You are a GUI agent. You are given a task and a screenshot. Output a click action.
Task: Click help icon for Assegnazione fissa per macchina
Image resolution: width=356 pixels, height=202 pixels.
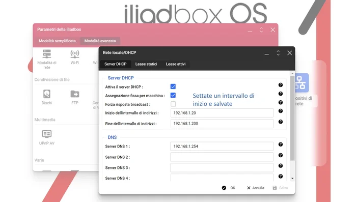point(281,94)
